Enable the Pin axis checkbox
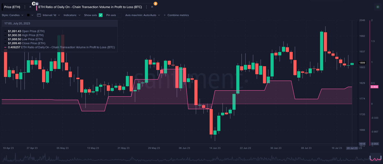383x164 pixels. coord(119,15)
